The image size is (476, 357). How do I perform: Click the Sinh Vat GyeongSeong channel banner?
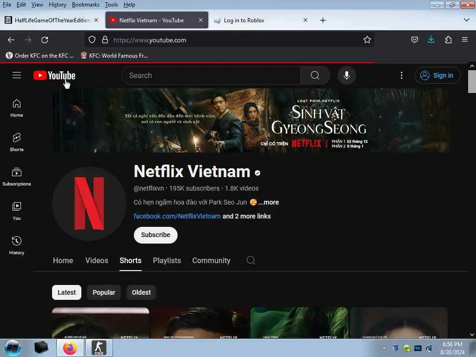251,120
